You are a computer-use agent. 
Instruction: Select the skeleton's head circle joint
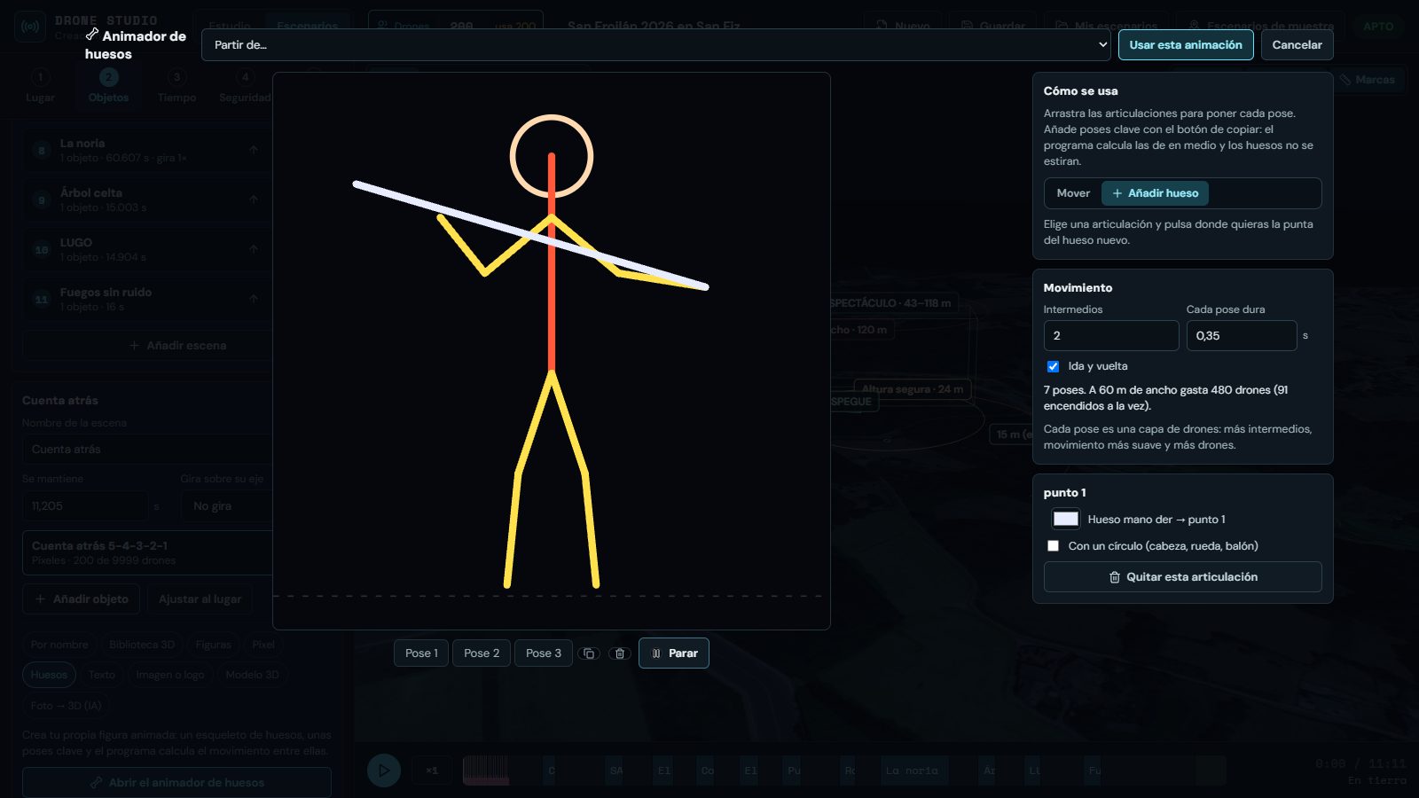[552, 156]
